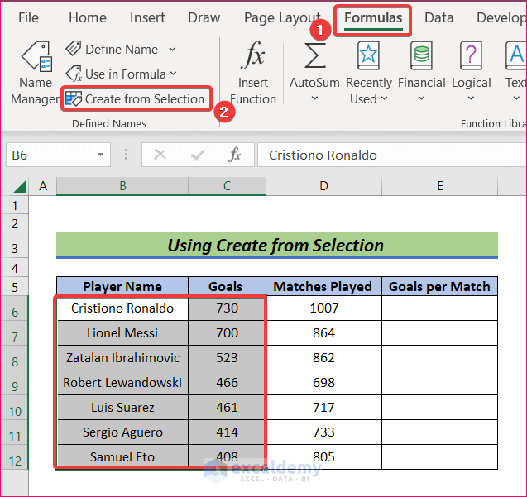
Task: Select column B header
Action: coord(122,186)
